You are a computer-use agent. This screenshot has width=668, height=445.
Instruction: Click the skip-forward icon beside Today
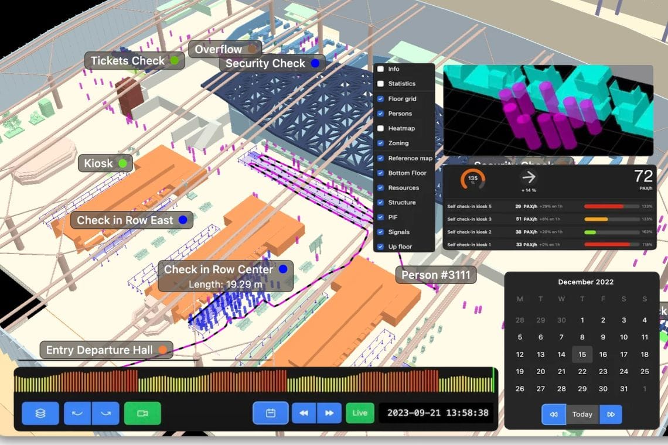611,414
